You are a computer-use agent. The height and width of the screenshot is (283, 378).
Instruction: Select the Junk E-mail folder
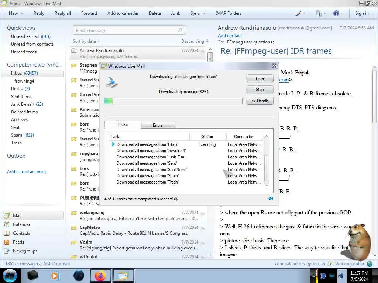(27, 104)
